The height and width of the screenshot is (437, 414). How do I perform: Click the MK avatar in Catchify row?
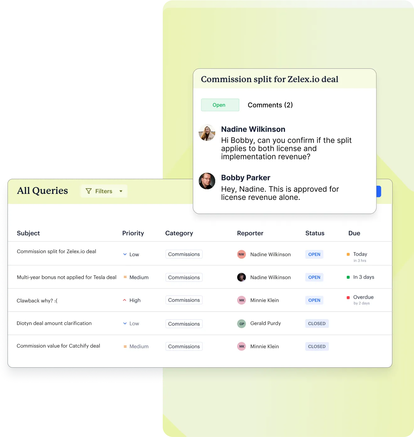241,346
